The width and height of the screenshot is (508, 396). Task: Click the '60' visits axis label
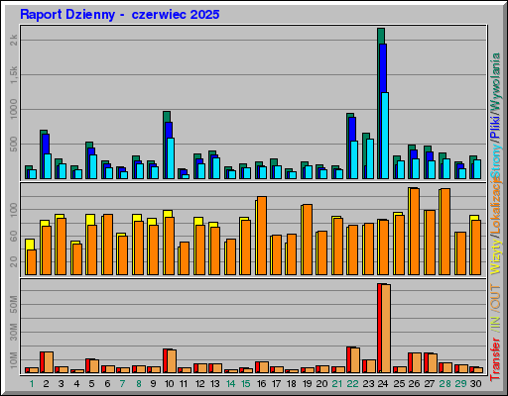[x=14, y=236]
